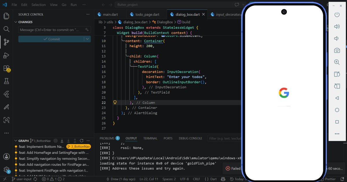Open the Flutter sidebar icon
The image size is (347, 182).
(x=6, y=94)
